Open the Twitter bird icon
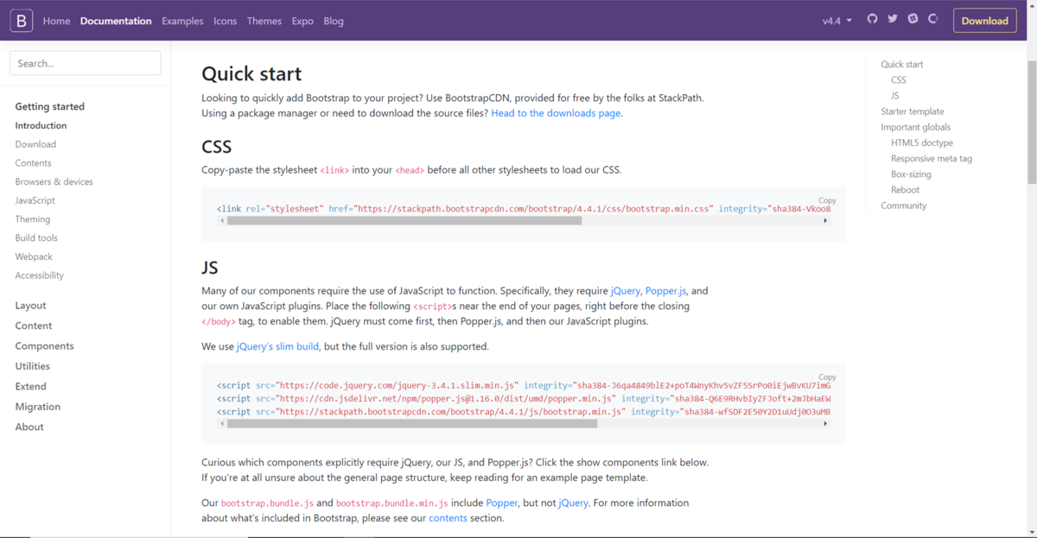1037x538 pixels. 893,19
